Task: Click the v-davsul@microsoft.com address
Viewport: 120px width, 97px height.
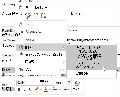Action: point(87,40)
